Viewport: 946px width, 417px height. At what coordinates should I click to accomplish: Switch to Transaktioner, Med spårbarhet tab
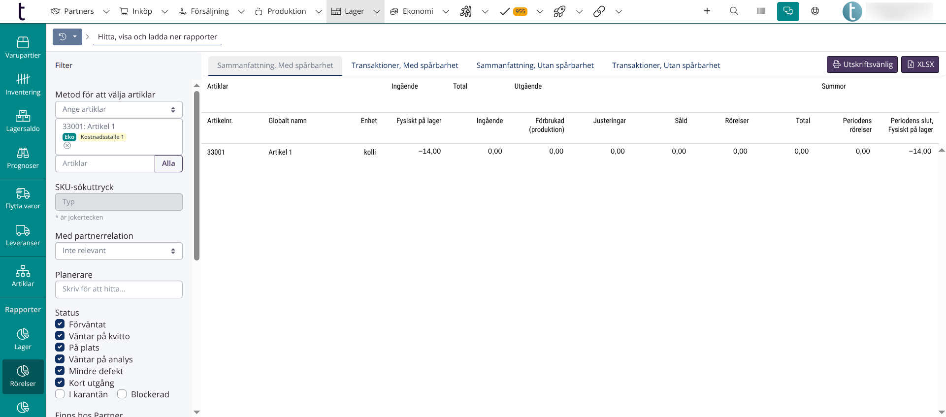pos(404,65)
